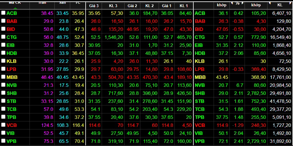This screenshot has height=146, width=293.
Task: Check the box next to MBB
Action: click(x=3, y=77)
